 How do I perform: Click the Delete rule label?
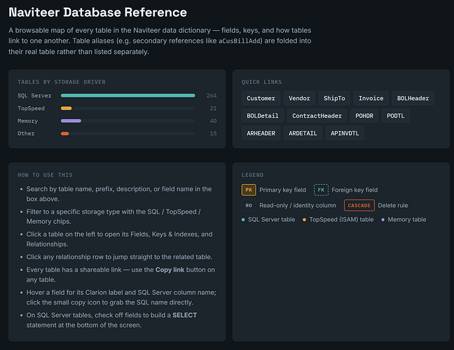(393, 205)
